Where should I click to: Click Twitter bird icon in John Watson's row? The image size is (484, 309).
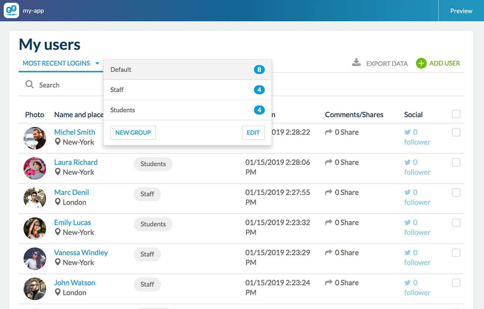click(407, 283)
